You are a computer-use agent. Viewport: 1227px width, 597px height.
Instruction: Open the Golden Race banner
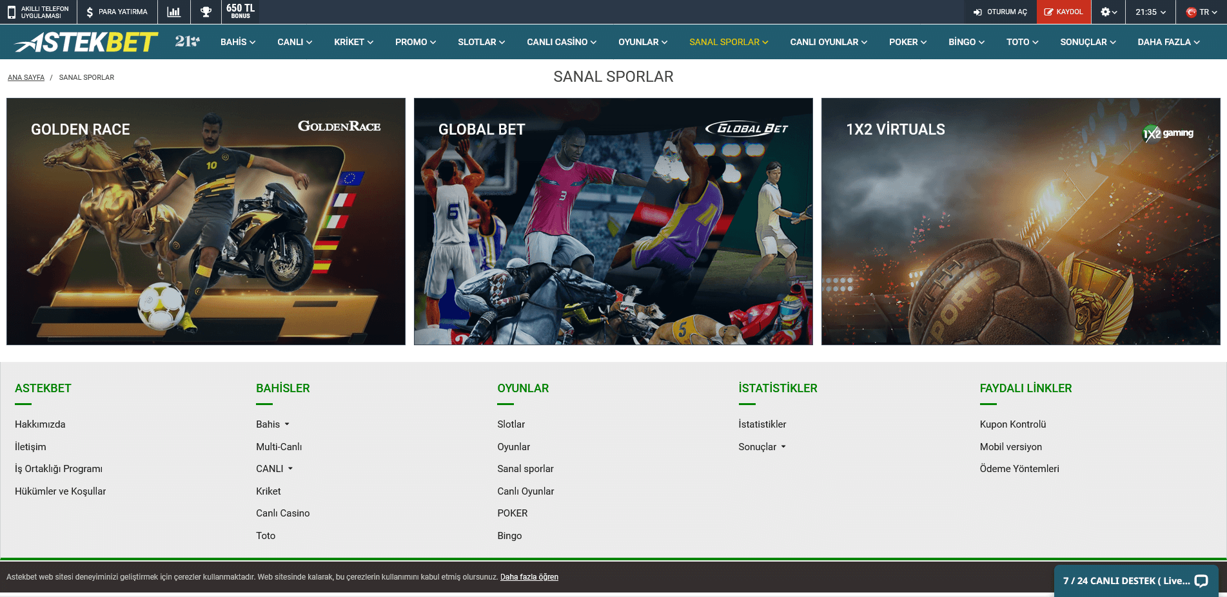pos(206,222)
